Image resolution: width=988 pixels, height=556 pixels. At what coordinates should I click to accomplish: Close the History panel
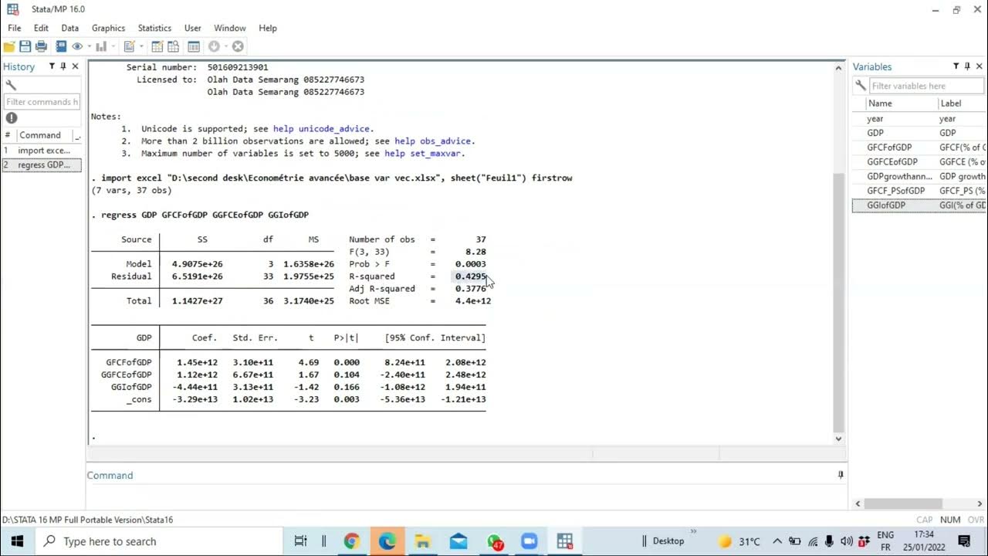point(75,66)
